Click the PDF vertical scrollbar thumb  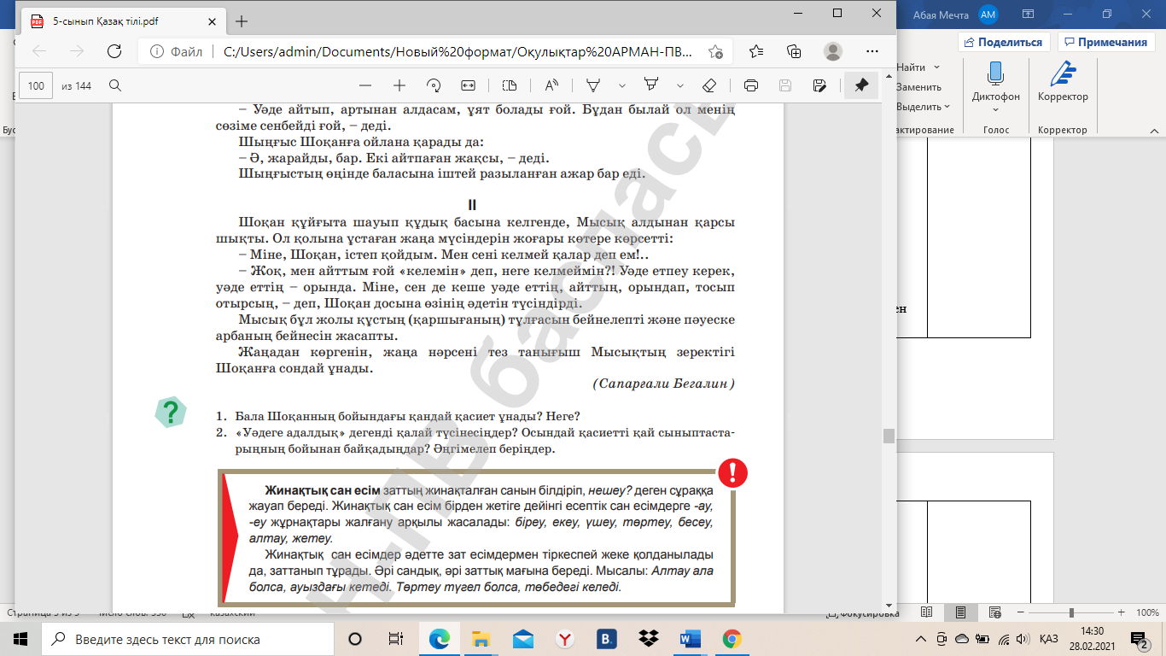pyautogui.click(x=889, y=436)
